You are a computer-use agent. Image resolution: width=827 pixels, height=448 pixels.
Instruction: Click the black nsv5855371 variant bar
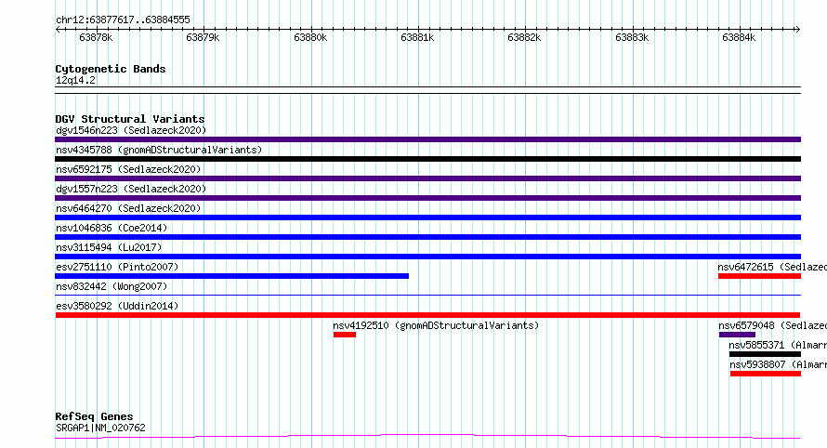coord(766,354)
